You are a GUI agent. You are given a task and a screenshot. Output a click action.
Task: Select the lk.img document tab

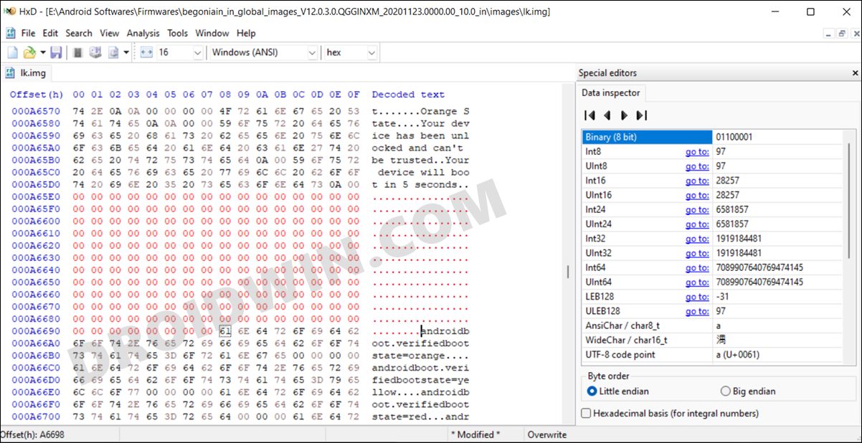[x=32, y=72]
